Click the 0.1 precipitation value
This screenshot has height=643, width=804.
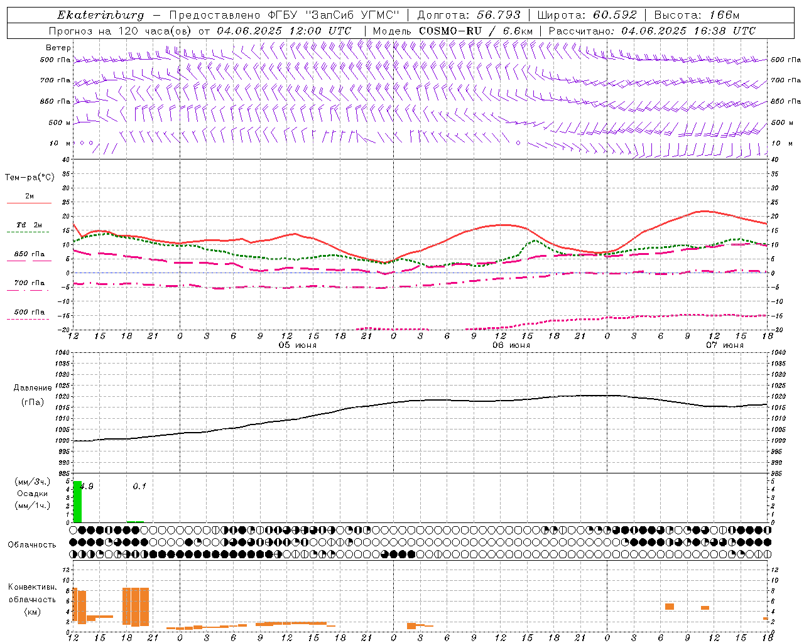[x=139, y=486]
